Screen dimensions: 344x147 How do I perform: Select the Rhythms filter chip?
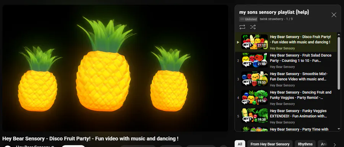[305, 144]
